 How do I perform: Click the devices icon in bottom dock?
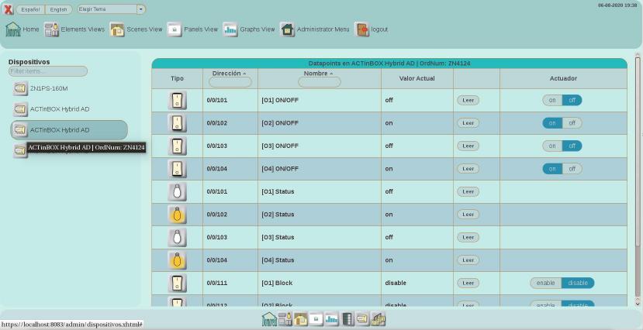[362, 319]
